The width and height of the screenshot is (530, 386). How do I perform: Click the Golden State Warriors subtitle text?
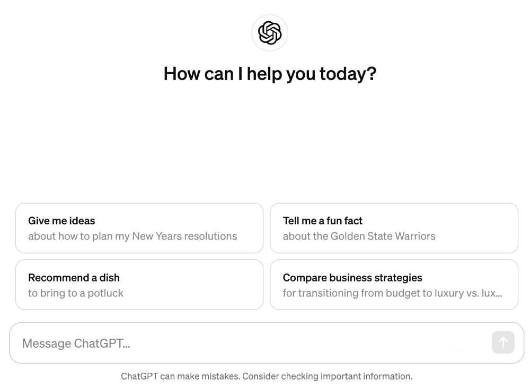click(x=359, y=236)
